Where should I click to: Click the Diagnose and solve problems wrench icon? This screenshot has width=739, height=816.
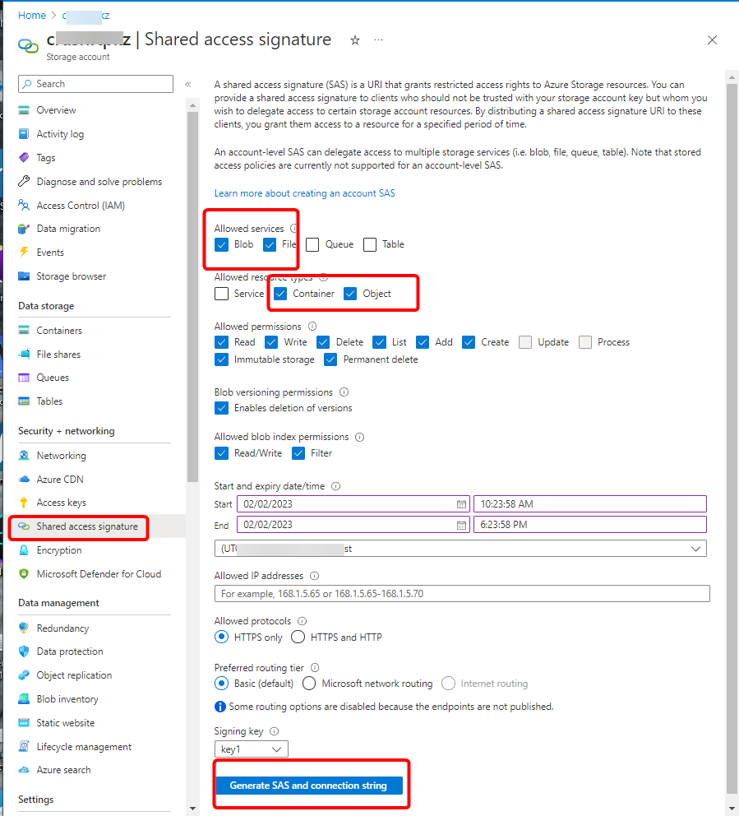[24, 182]
